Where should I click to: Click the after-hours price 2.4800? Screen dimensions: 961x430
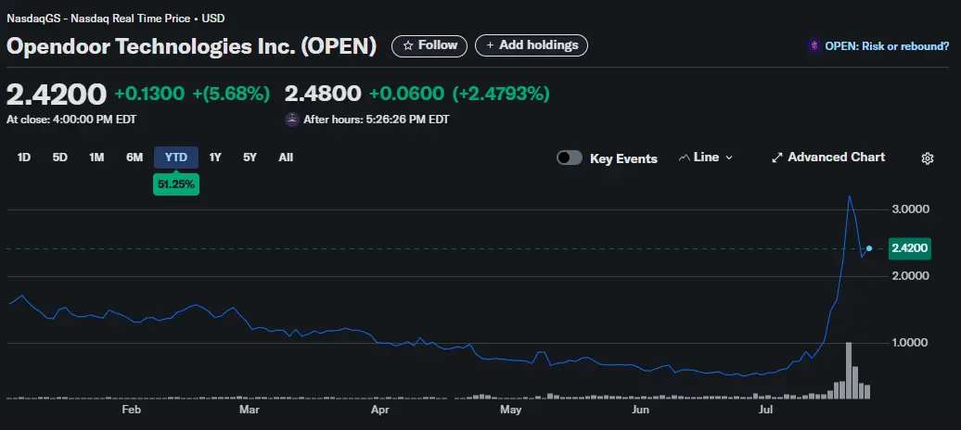[323, 94]
